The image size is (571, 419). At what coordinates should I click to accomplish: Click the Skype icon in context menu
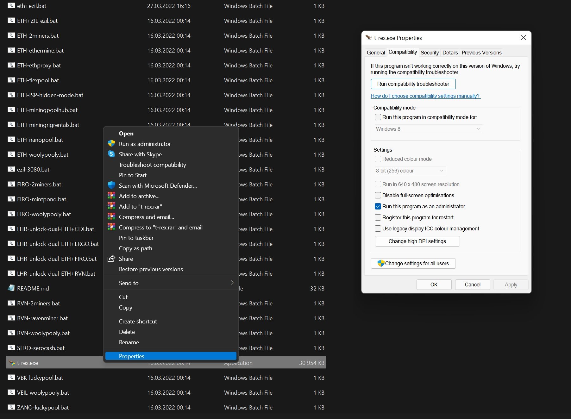point(111,154)
